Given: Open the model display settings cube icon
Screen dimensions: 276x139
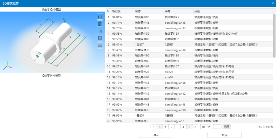Looking at the screenshot, I should click(x=100, y=24).
